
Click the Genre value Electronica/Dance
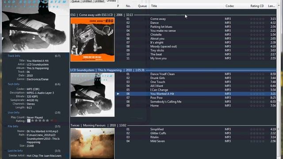click(x=38, y=79)
